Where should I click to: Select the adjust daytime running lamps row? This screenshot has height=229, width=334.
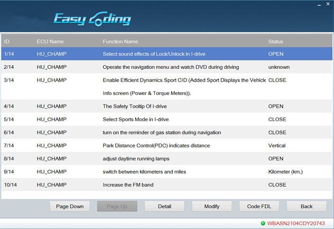click(136, 159)
